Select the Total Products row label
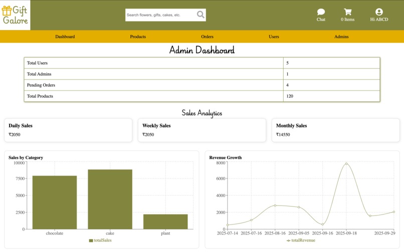404x252 pixels. click(40, 96)
